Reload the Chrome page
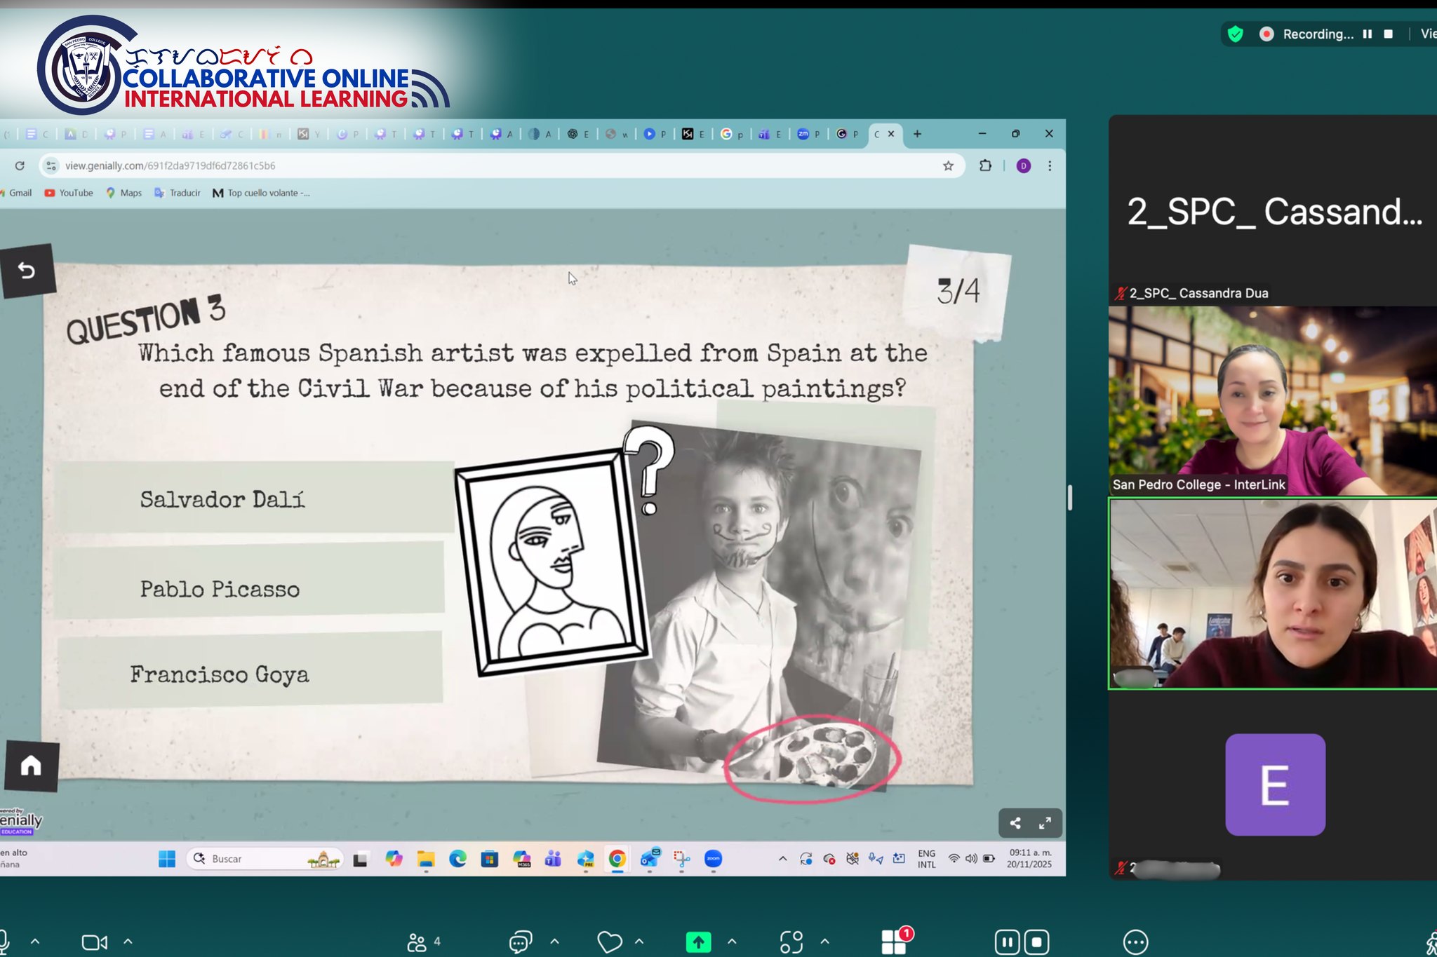This screenshot has width=1437, height=957. pos(20,165)
